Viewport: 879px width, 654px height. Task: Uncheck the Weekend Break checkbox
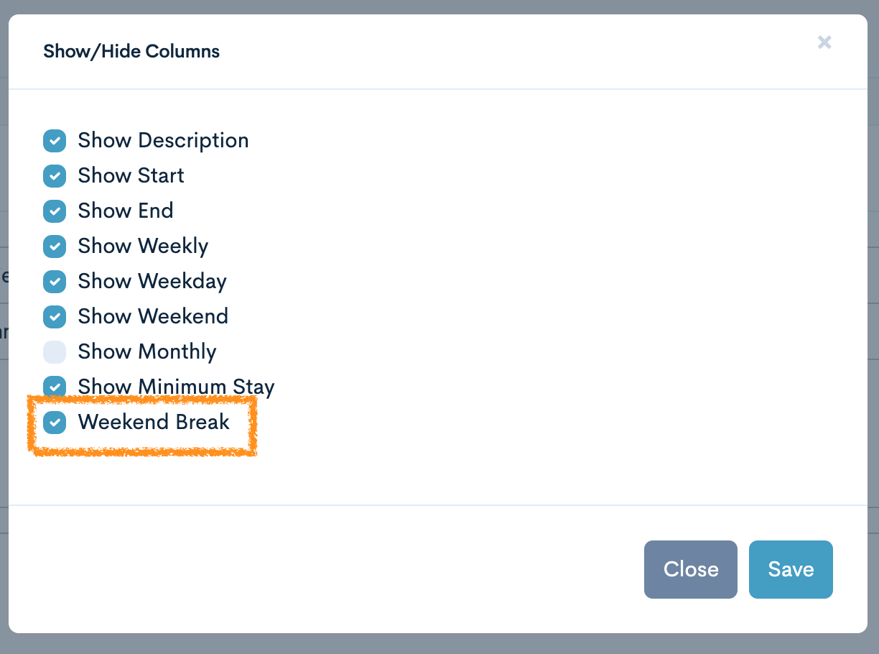55,423
